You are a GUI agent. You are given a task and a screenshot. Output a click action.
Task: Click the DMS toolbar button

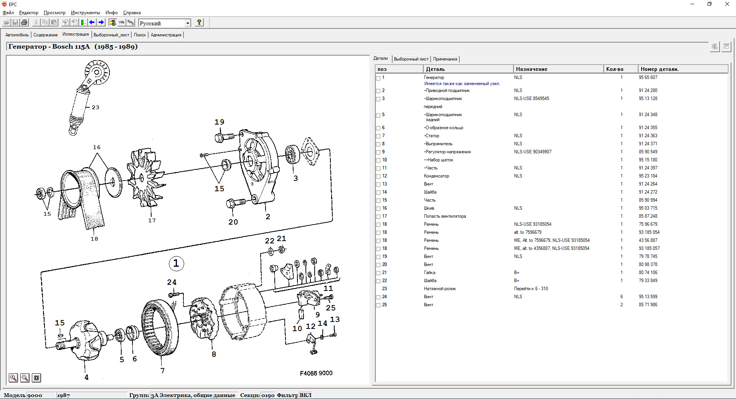[130, 23]
